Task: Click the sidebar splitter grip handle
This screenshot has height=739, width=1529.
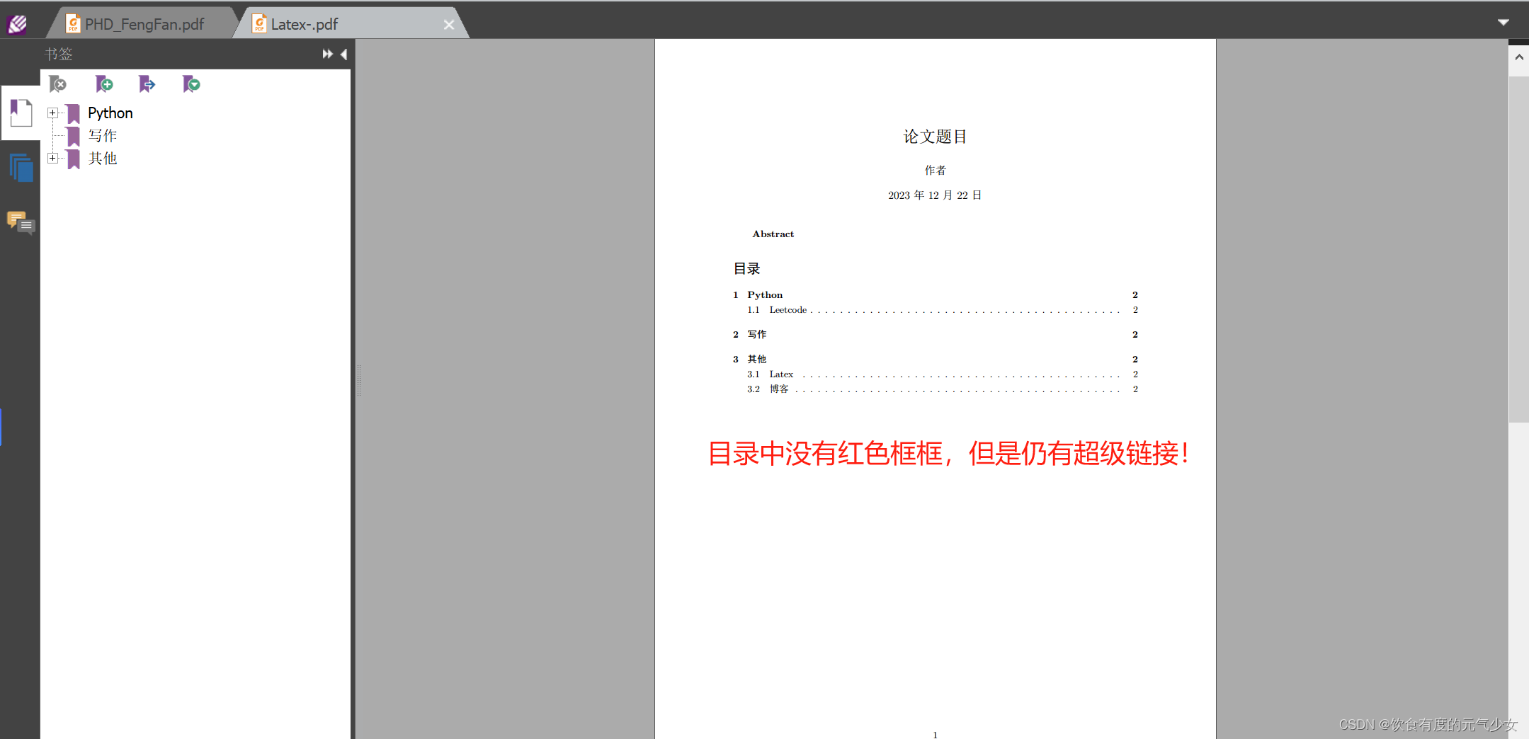Action: point(358,380)
